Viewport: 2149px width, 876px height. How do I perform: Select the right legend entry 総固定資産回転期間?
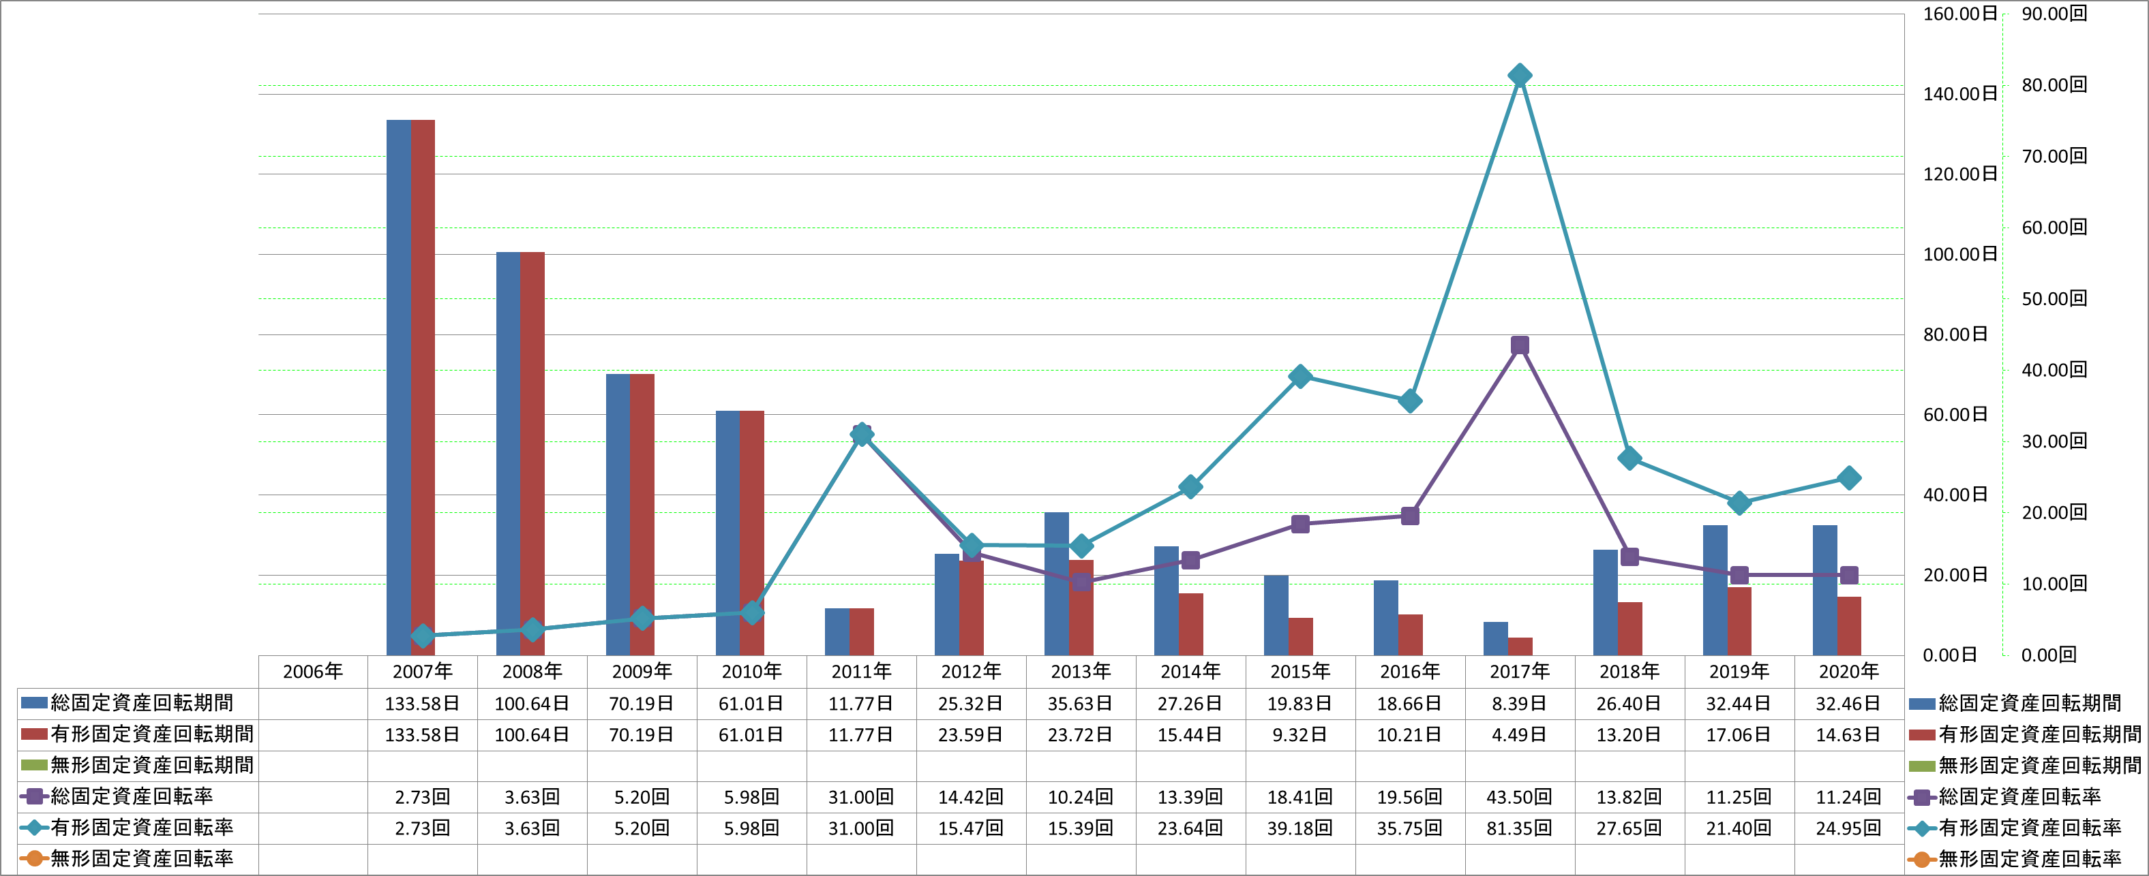(2015, 704)
